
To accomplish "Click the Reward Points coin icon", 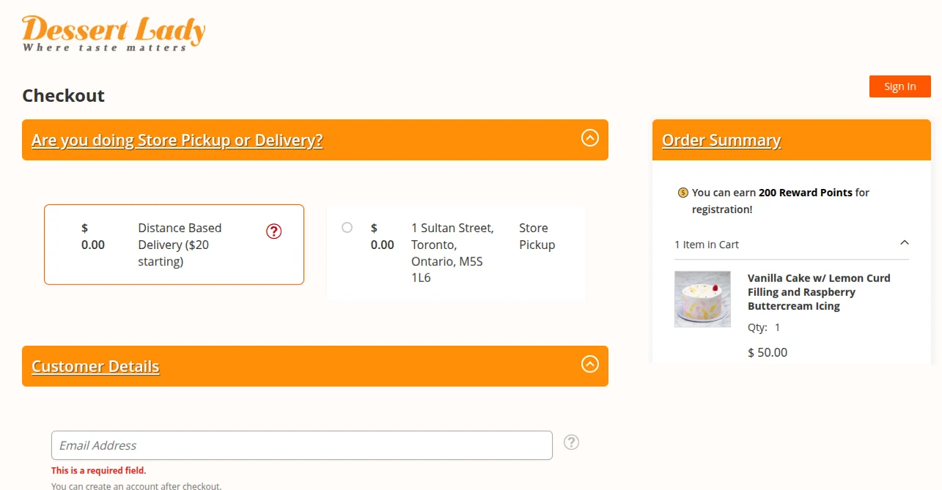I will coord(683,193).
